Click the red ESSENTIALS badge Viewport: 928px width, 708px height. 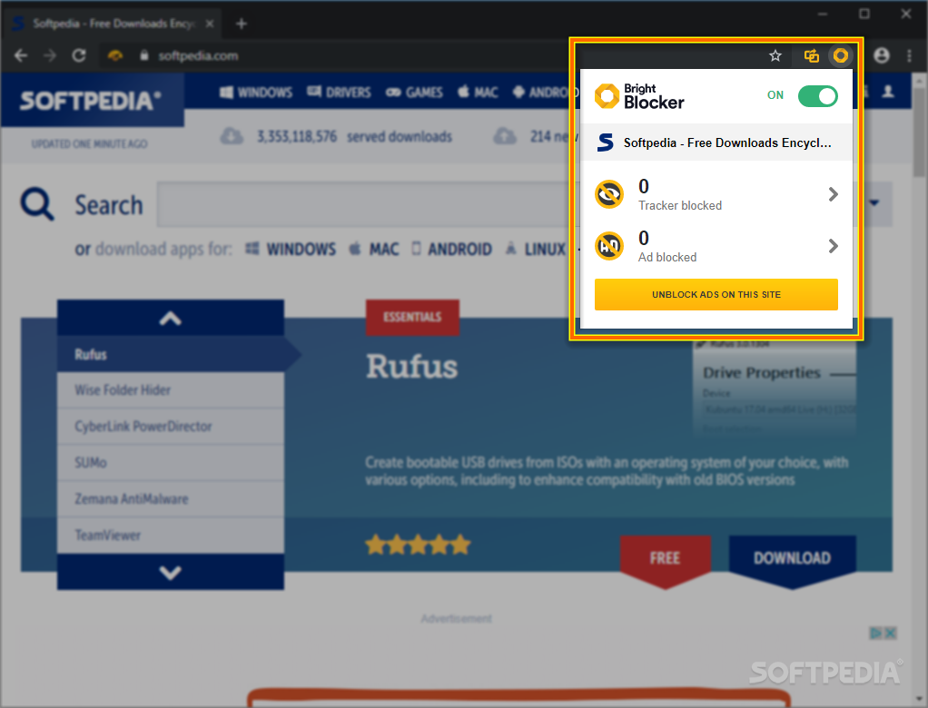coord(412,317)
